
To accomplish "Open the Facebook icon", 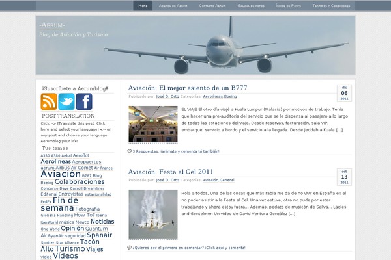I will tap(84, 101).
